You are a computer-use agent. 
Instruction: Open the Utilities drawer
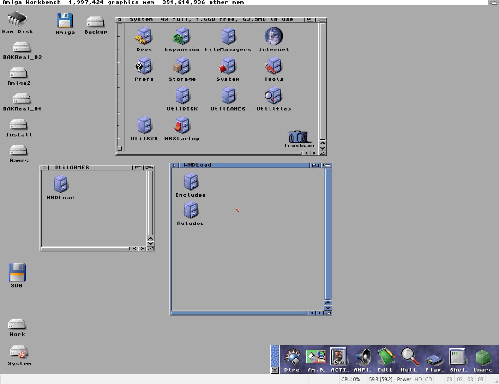coord(273,96)
